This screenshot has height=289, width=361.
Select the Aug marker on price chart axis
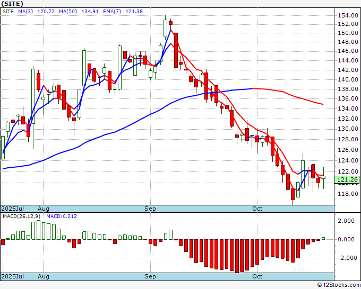[x=44, y=209]
